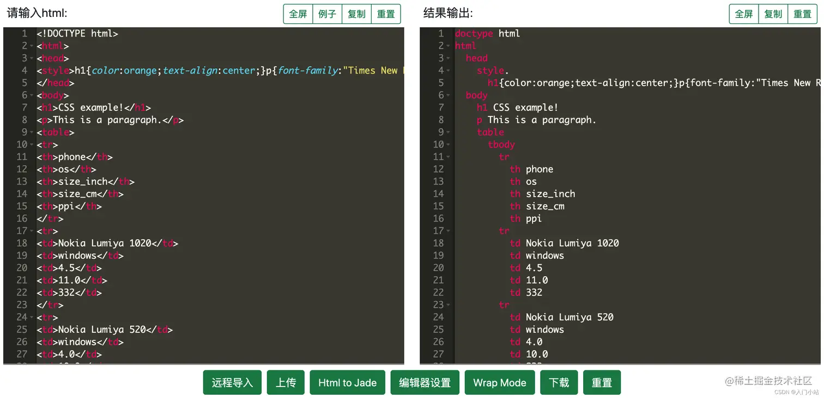Click the td 11.0 line in the output

pos(529,281)
